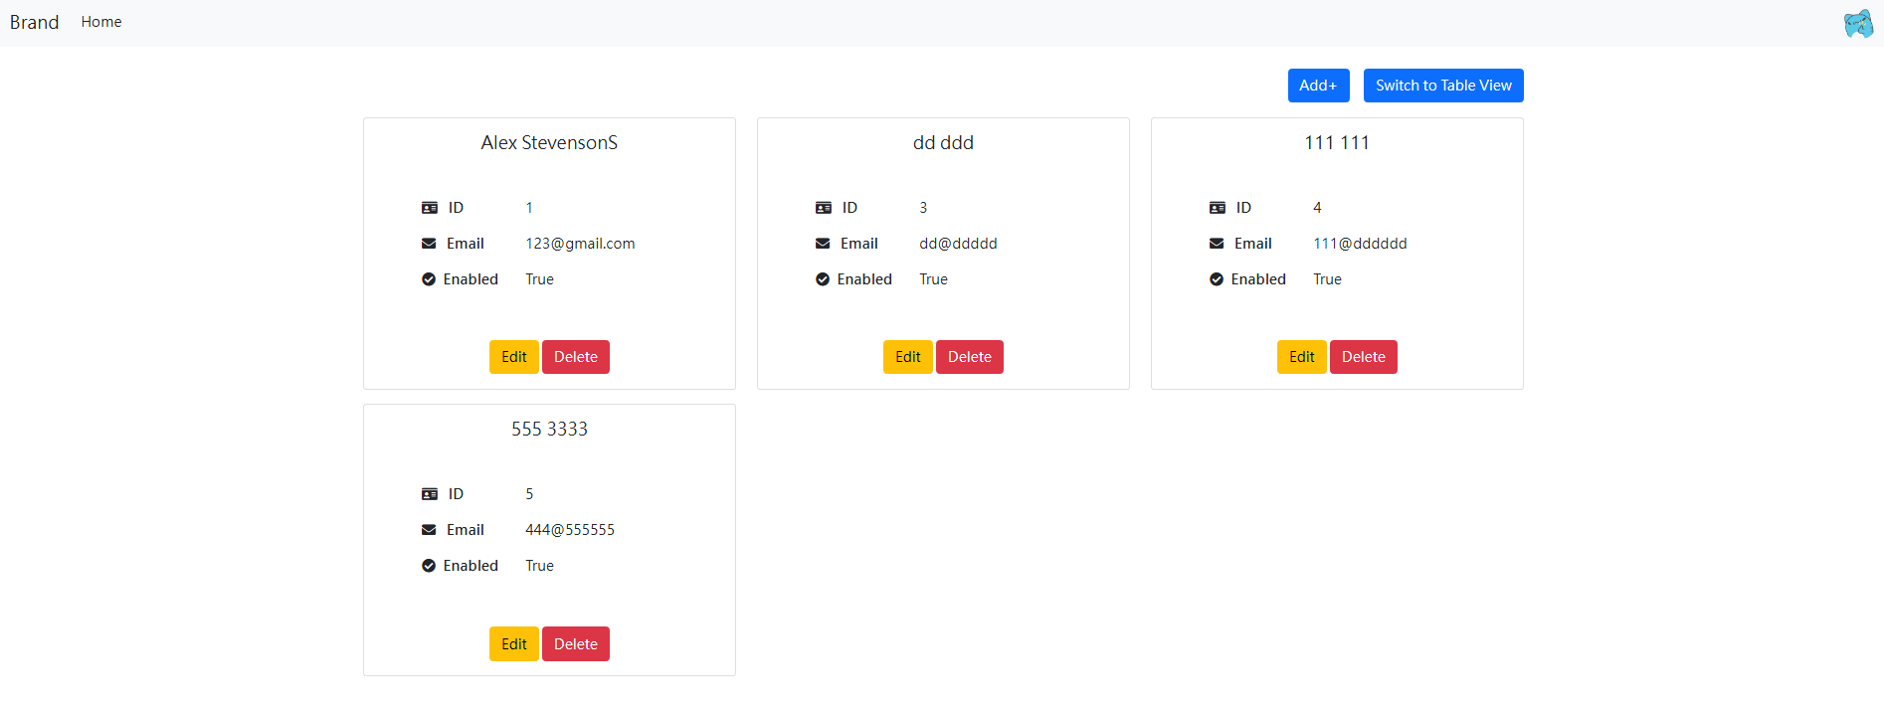
Task: Click the True value in dd ddd card
Action: (x=933, y=279)
